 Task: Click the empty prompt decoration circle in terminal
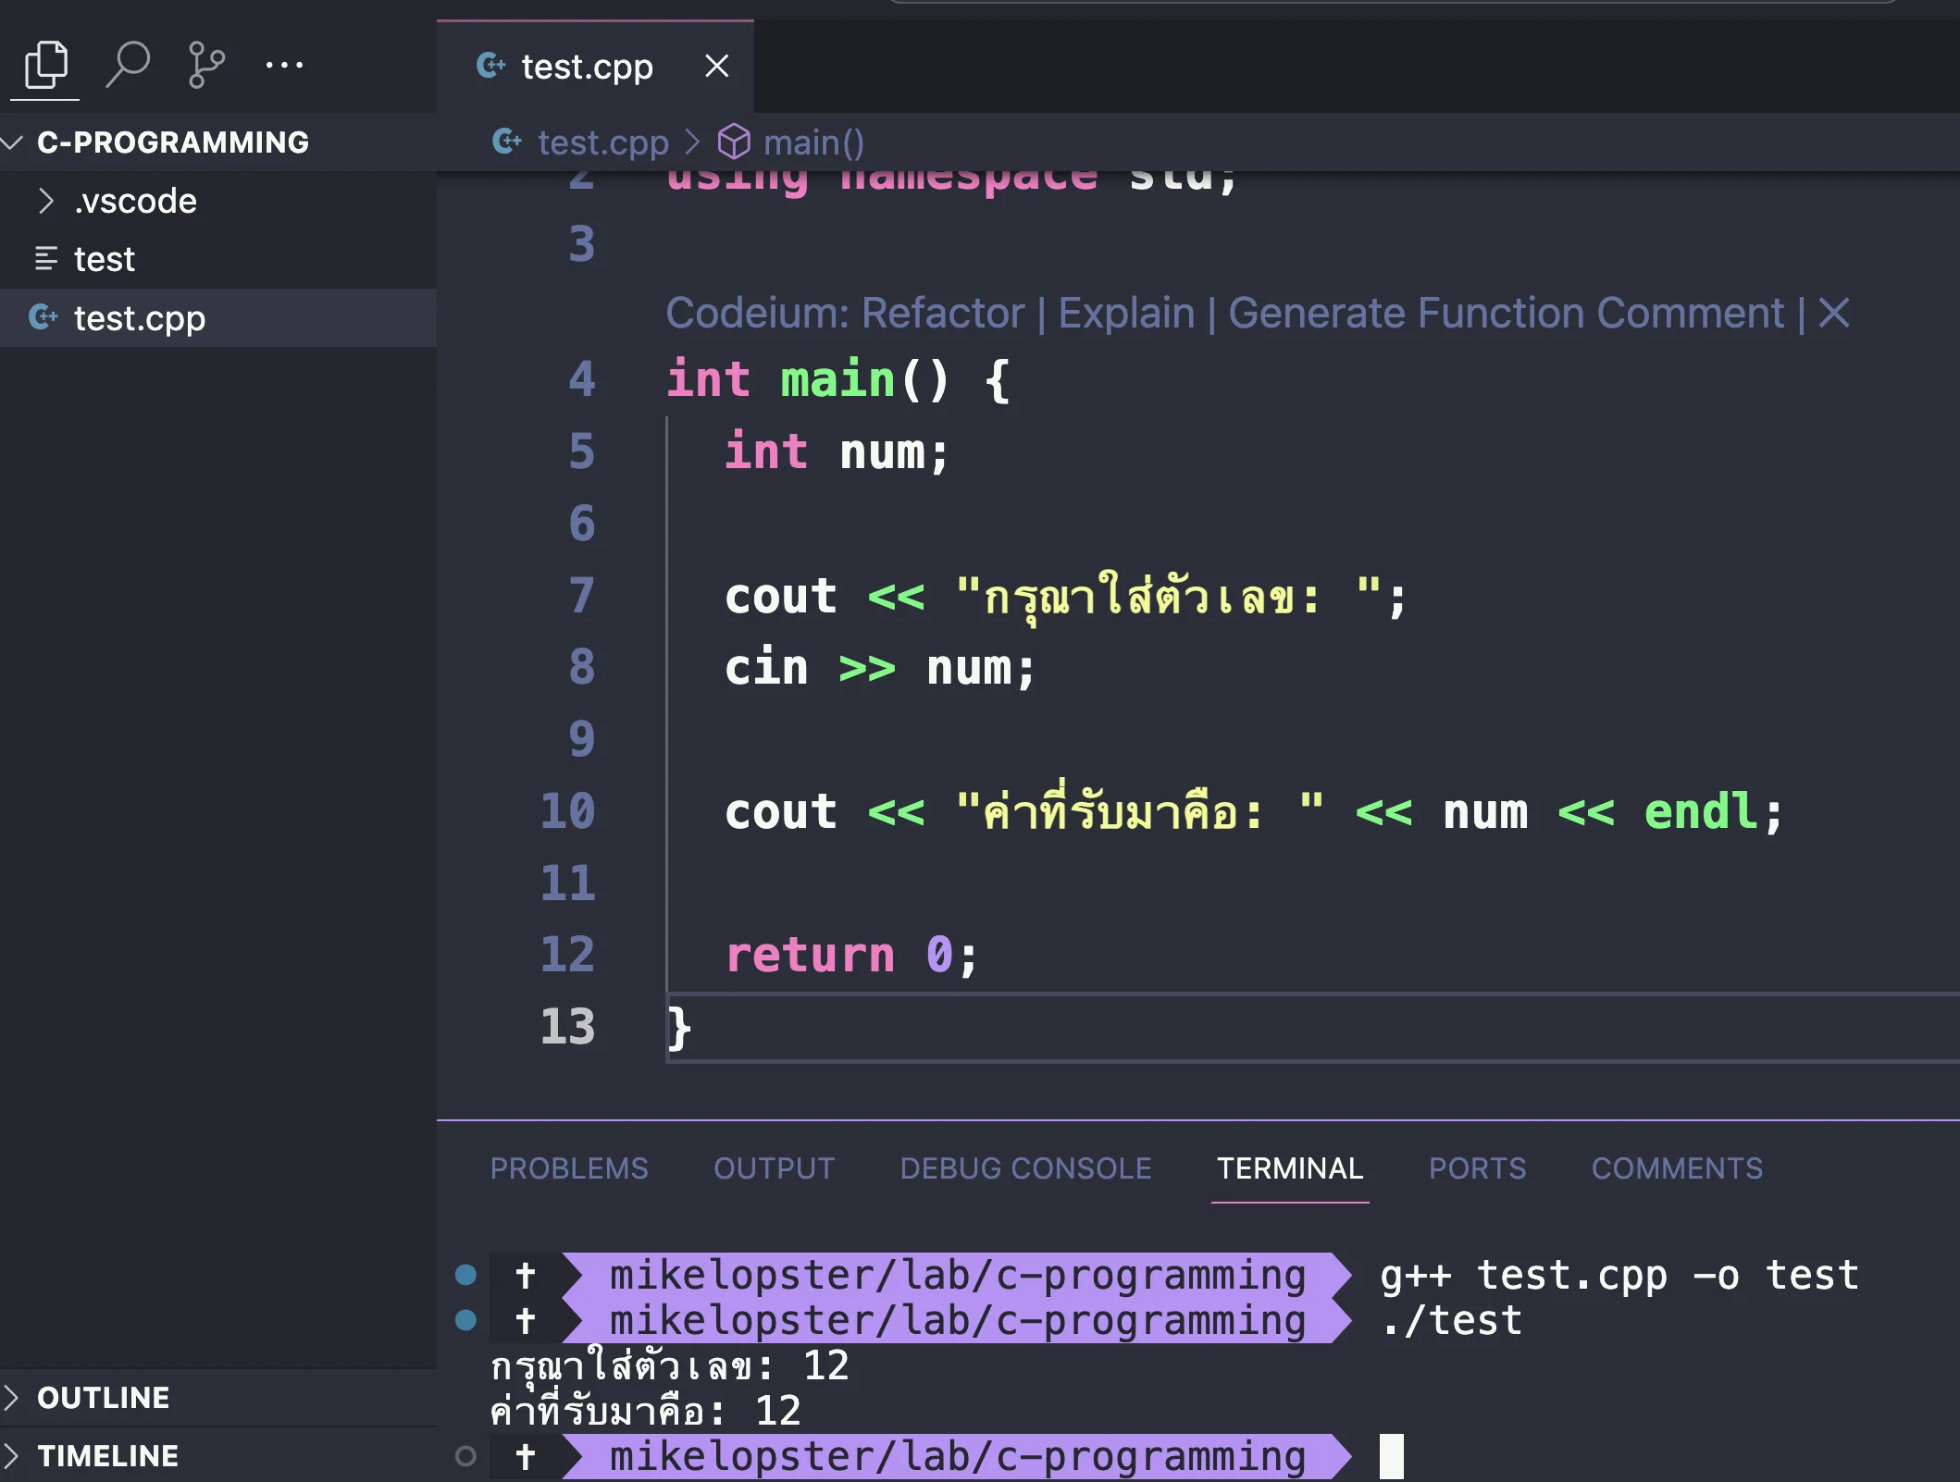coord(465,1456)
